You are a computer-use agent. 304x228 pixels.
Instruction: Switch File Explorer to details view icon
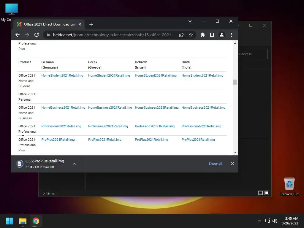(260, 193)
